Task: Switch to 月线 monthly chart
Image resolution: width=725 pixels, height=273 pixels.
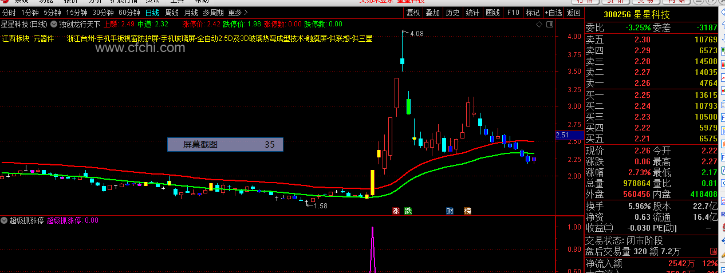Action: coord(191,13)
